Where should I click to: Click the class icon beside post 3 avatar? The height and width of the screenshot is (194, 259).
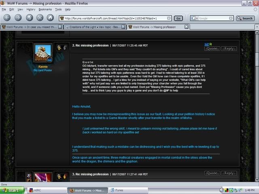[x=29, y=176]
